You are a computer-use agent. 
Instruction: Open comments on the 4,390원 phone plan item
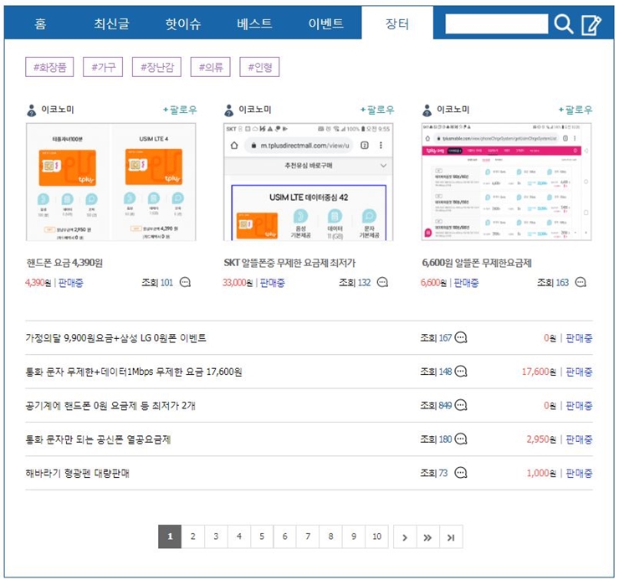(x=186, y=283)
